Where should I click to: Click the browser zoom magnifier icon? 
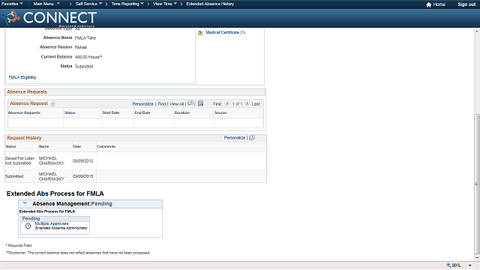[x=448, y=265]
